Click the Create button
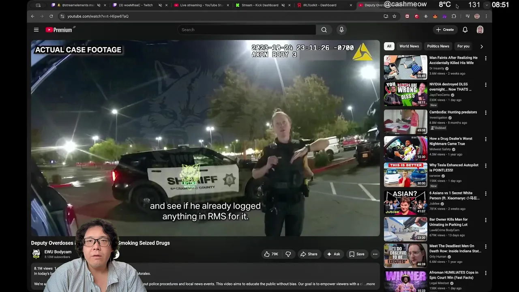The image size is (519, 292). click(445, 30)
